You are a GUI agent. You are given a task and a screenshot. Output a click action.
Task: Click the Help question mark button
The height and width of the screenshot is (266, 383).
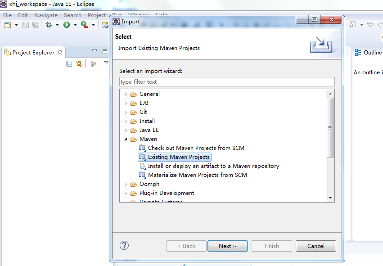point(124,245)
